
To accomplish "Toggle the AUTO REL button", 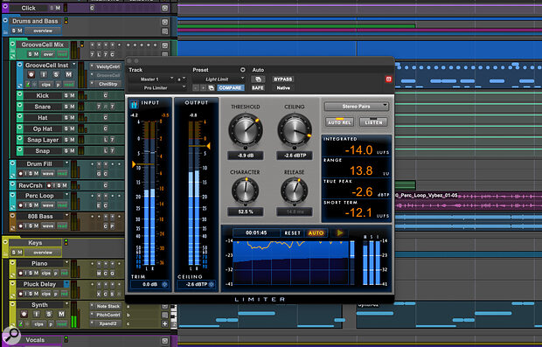I will (339, 122).
